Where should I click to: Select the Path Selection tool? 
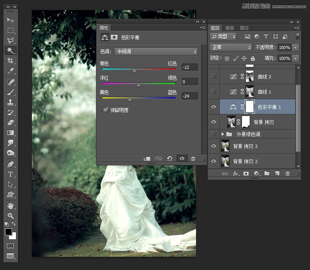pos(11,184)
